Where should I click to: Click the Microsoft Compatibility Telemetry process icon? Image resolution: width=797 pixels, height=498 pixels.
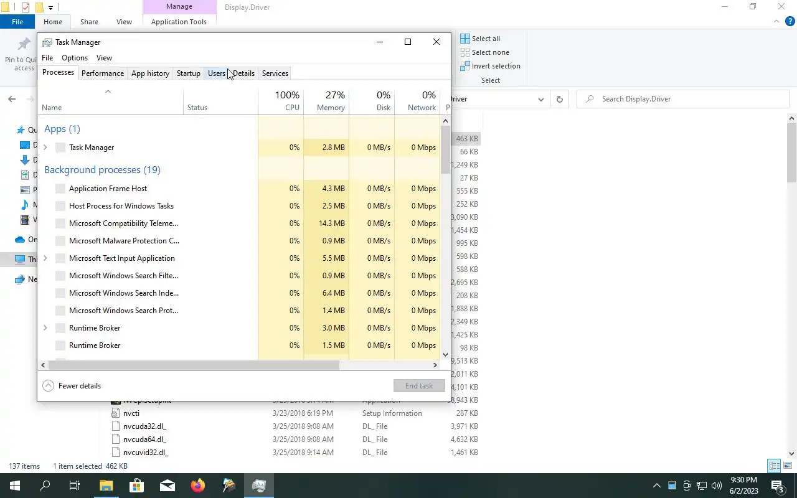tap(60, 223)
